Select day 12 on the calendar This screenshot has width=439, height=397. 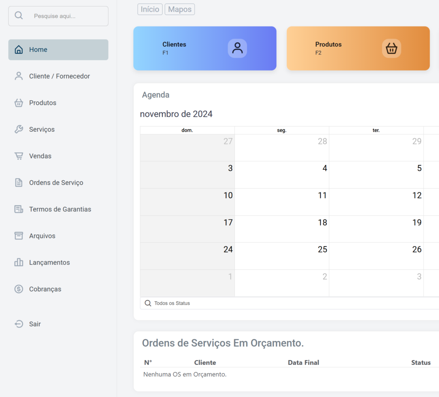click(x=376, y=202)
